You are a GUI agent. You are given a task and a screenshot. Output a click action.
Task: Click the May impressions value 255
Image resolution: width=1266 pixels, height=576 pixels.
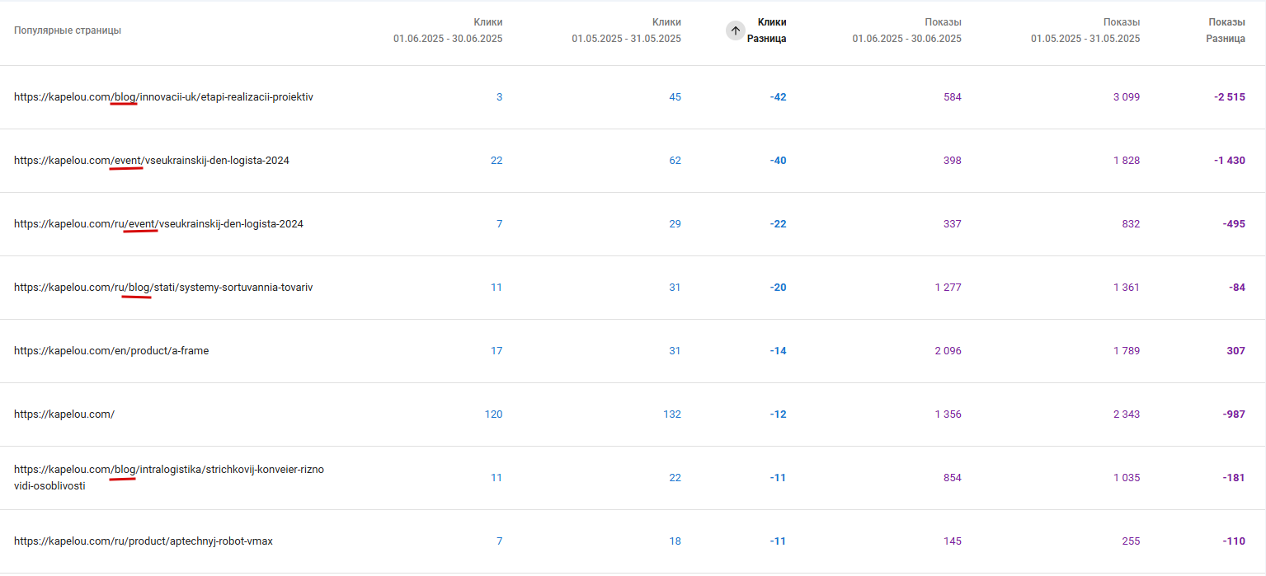coord(1131,541)
